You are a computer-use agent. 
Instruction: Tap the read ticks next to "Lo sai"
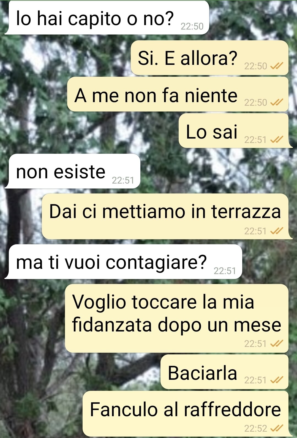point(276,140)
